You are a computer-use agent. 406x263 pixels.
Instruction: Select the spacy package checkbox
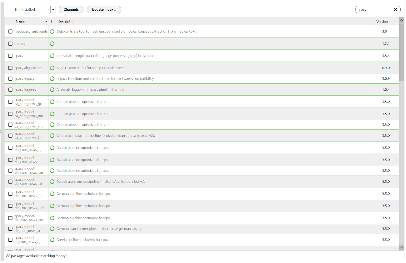10,56
